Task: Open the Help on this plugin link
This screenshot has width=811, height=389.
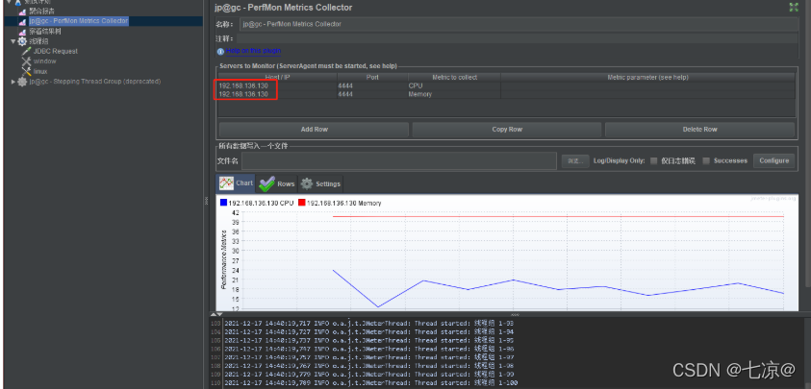Action: tap(253, 51)
